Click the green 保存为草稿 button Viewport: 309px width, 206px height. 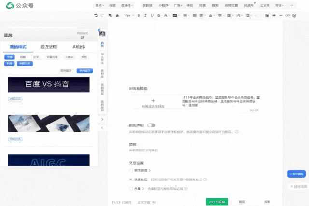pyautogui.click(x=217, y=202)
